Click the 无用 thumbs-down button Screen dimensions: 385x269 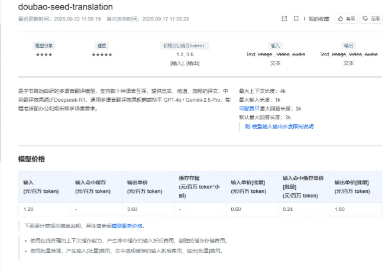click(371, 19)
